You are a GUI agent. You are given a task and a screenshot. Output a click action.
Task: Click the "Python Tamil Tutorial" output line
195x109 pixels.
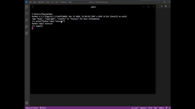pyautogui.click(x=42, y=24)
